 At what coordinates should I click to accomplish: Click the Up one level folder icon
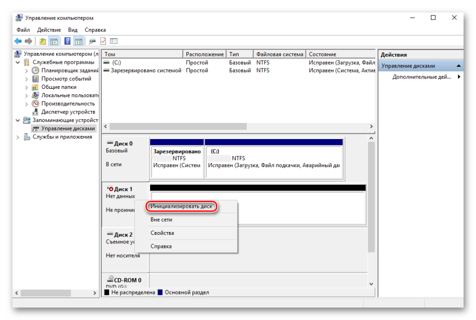point(43,41)
